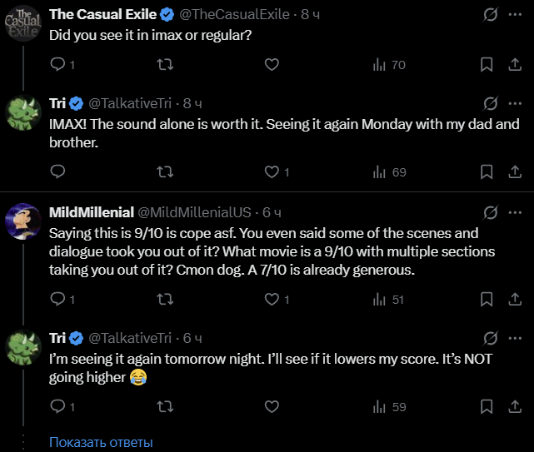View 59 views analytics on Tri's reply
Screen dimensions: 534x452
coord(389,407)
